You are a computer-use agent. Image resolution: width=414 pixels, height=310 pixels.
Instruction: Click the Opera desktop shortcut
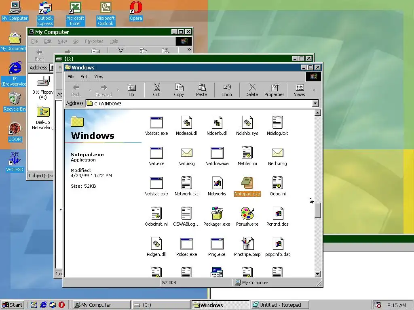click(x=136, y=11)
